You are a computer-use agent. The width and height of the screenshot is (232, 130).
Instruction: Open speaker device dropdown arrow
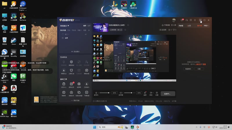[123, 93]
